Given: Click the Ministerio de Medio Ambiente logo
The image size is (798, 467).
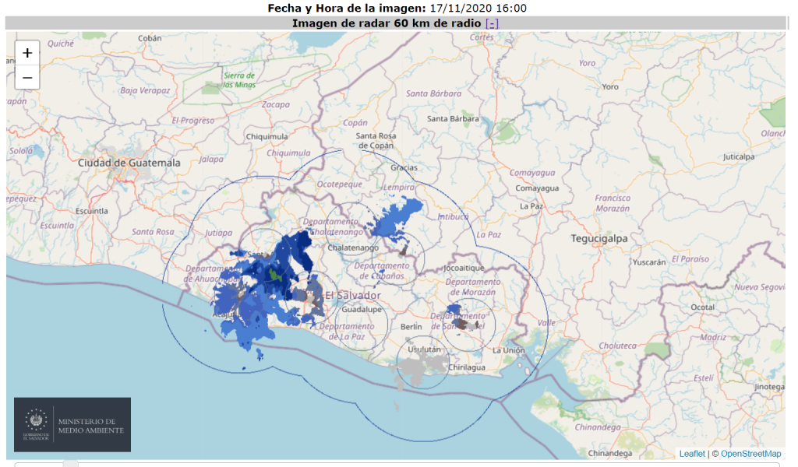Looking at the screenshot, I should (x=72, y=425).
